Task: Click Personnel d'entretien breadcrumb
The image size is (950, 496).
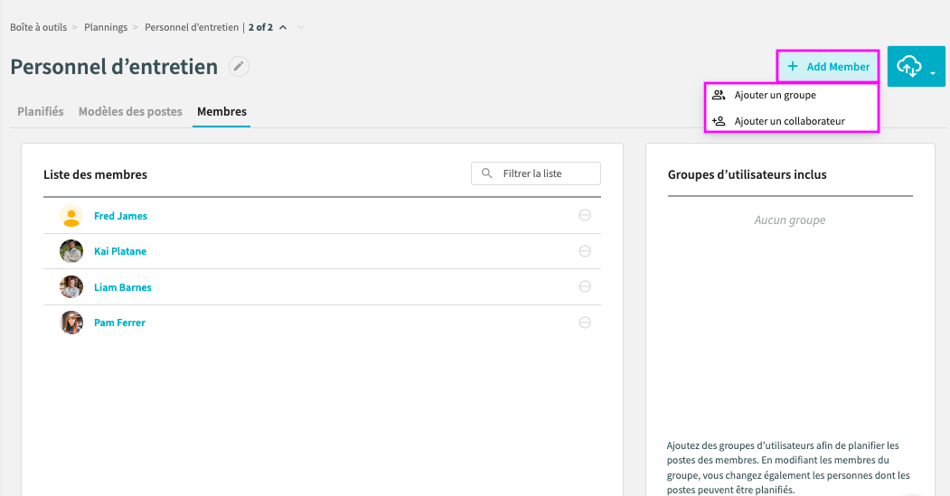Action: (x=192, y=27)
